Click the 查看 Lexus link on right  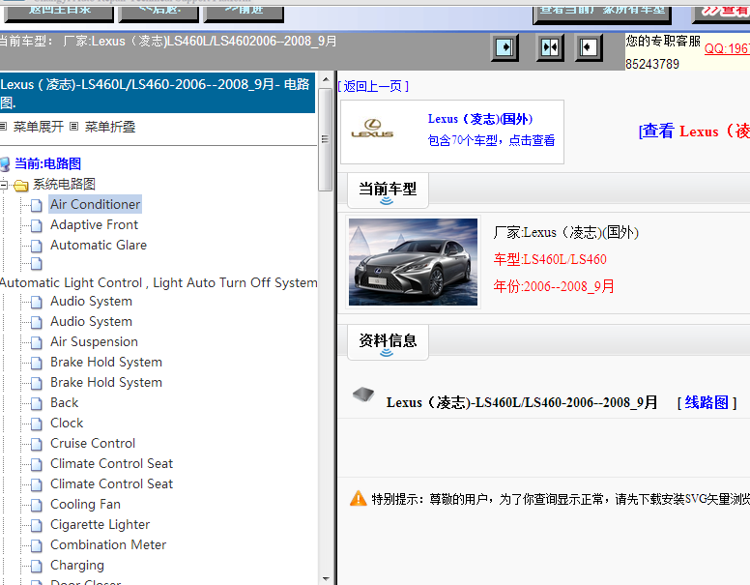click(694, 131)
